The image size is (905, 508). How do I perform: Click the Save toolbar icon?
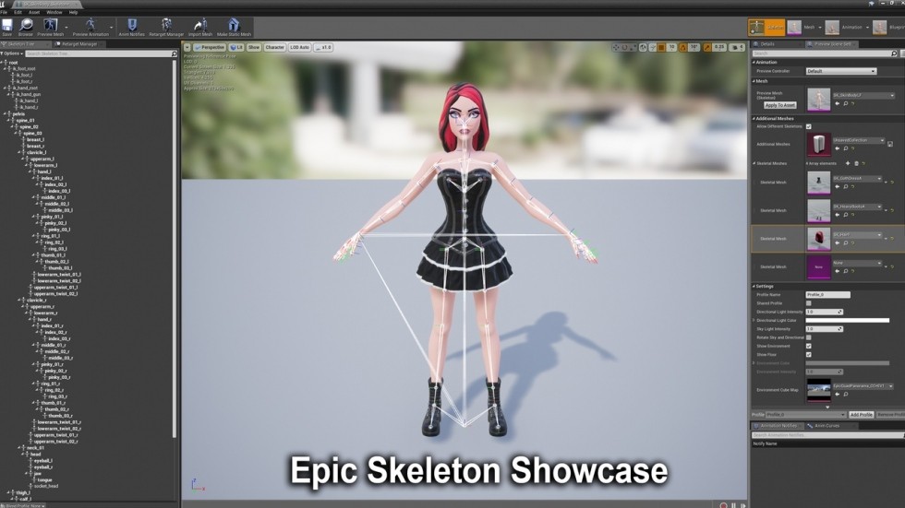pos(7,27)
